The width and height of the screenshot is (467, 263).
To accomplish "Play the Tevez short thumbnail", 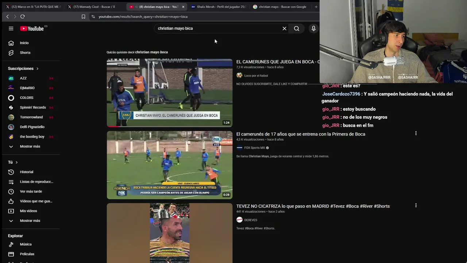I will [x=169, y=233].
